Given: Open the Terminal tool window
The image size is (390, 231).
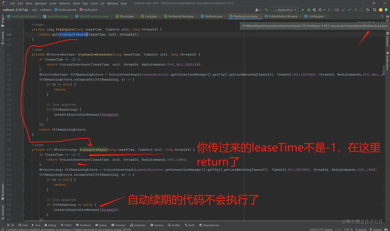Looking at the screenshot, I should 118,225.
